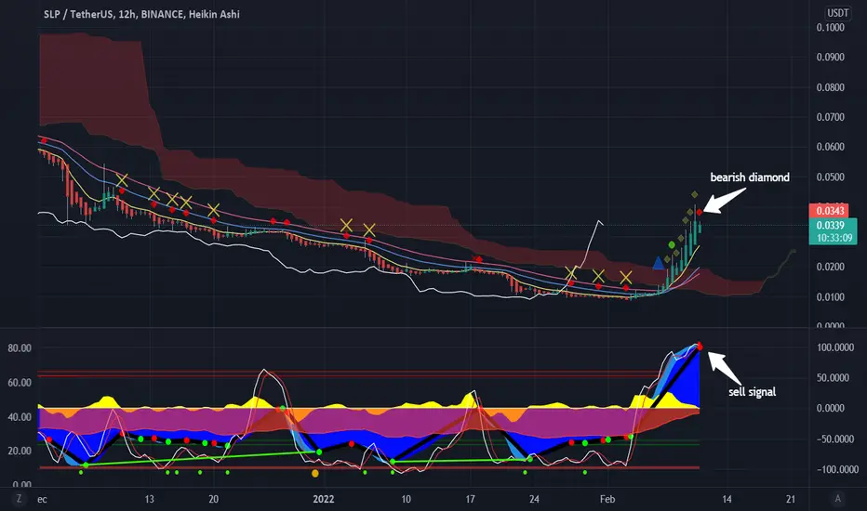The height and width of the screenshot is (511, 867).
Task: Click the 0.0700 price axis label
Action: point(830,117)
